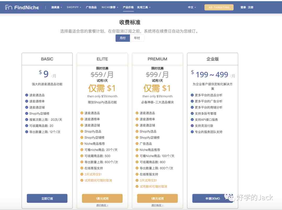Click the 注册 link
The width and height of the screenshot is (282, 210).
point(250,7)
